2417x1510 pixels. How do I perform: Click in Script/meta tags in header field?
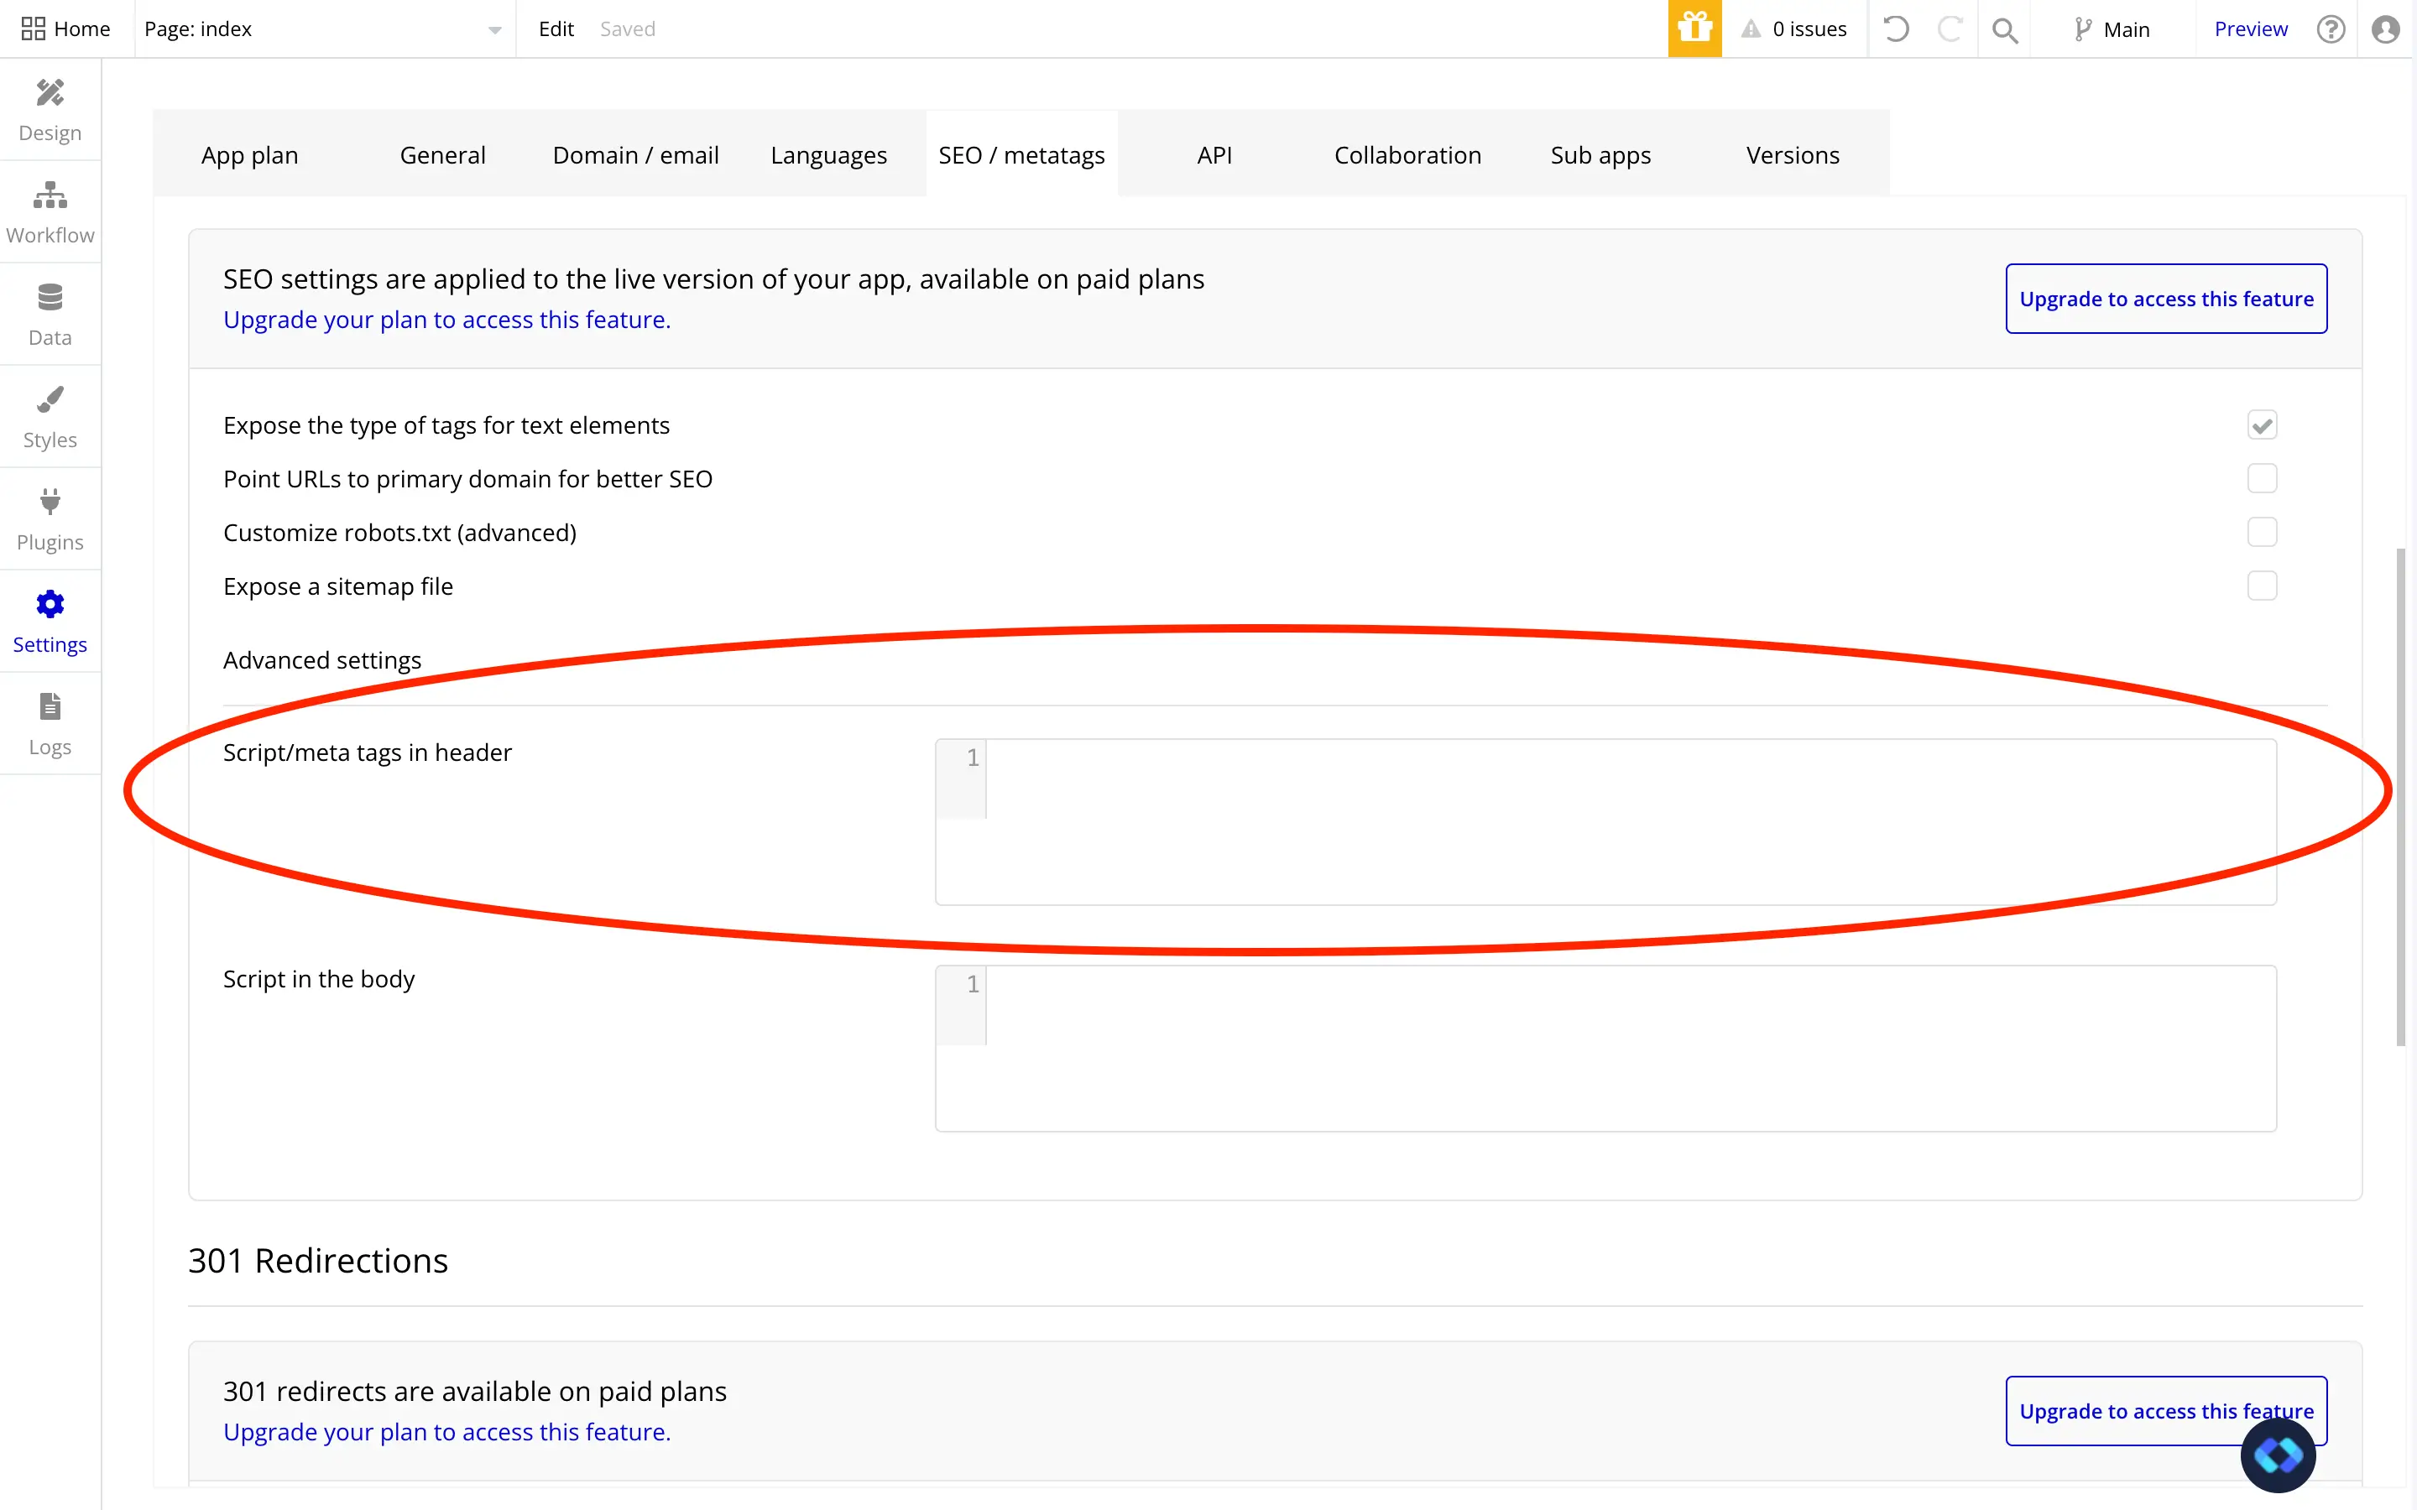coord(1628,821)
